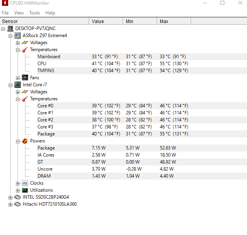Click the -0.28 W Uncore minimum value
This screenshot has width=247, height=235.
pyautogui.click(x=134, y=169)
